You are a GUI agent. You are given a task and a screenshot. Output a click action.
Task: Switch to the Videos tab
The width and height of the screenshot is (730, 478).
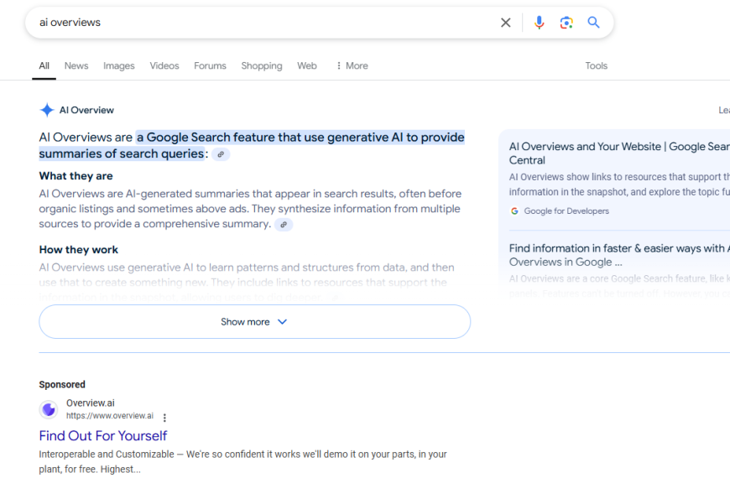[x=164, y=65]
